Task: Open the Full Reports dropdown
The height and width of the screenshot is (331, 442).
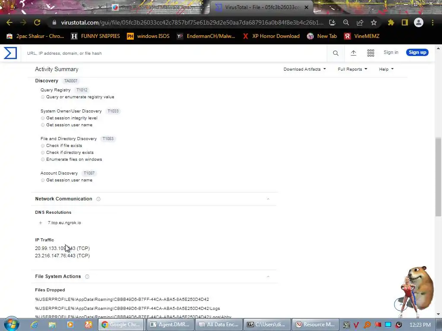Action: click(x=352, y=69)
